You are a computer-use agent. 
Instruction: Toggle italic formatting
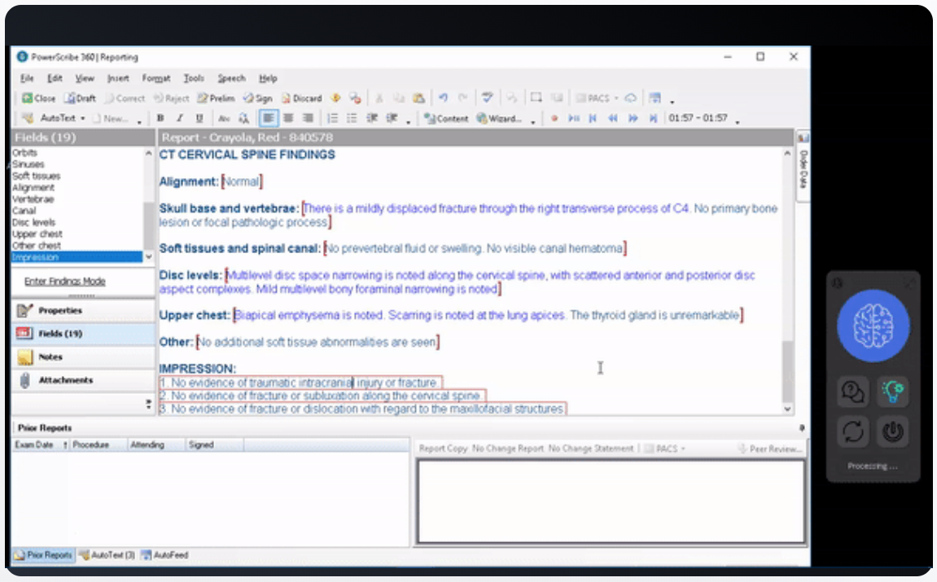point(180,119)
